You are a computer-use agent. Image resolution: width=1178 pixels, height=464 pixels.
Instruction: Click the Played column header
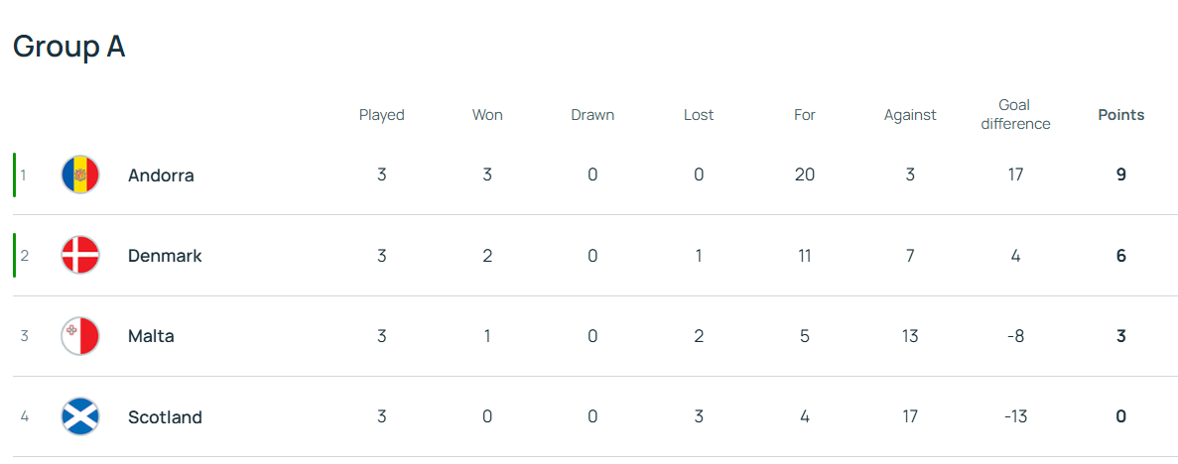pyautogui.click(x=381, y=115)
